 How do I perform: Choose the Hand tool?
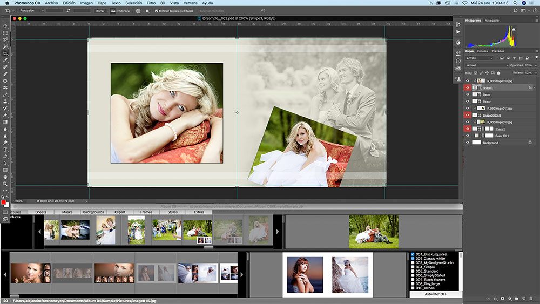(x=5, y=177)
